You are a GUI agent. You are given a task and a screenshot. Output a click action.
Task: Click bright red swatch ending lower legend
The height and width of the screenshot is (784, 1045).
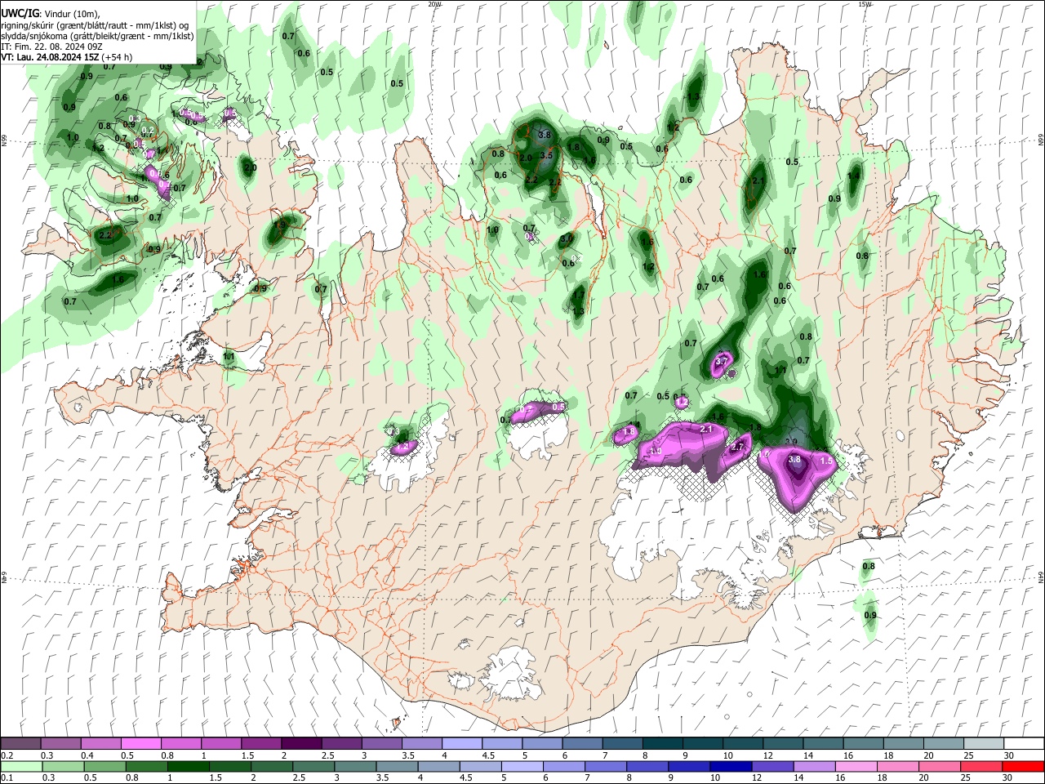[1022, 766]
